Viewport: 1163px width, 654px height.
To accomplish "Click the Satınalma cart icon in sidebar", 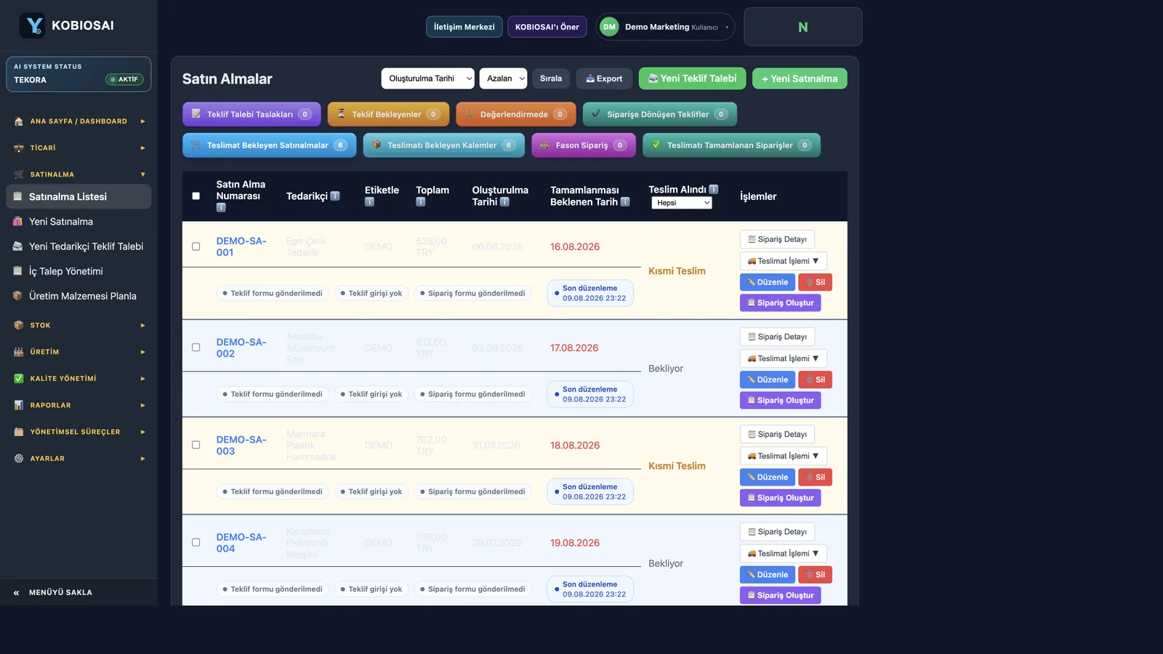I will (x=19, y=174).
